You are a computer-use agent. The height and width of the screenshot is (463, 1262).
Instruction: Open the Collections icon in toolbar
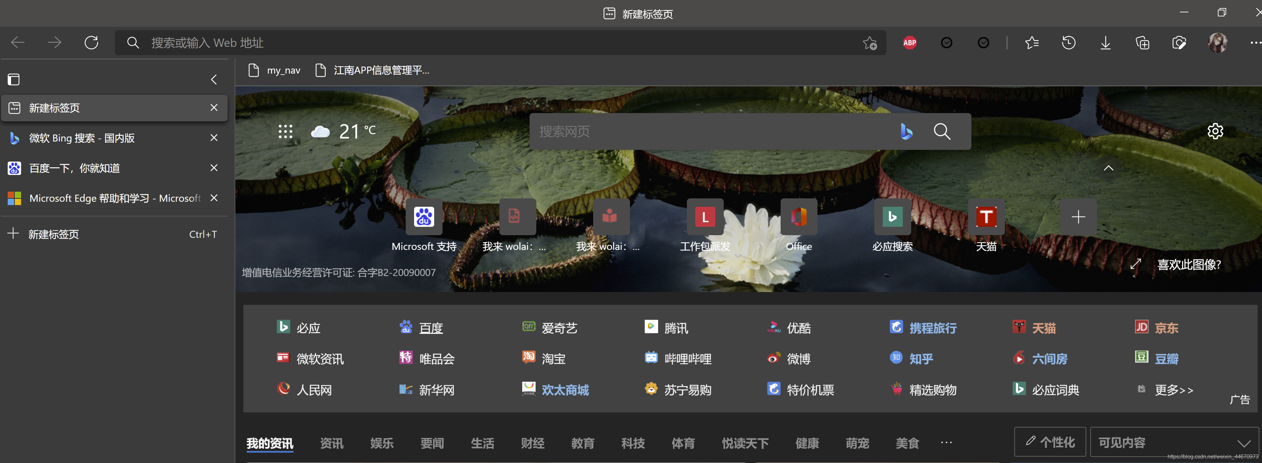pyautogui.click(x=1142, y=43)
